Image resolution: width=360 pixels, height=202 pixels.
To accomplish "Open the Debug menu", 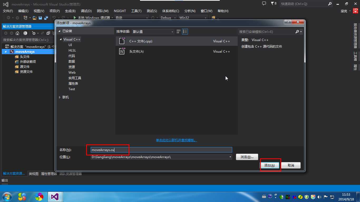I will tap(86, 11).
